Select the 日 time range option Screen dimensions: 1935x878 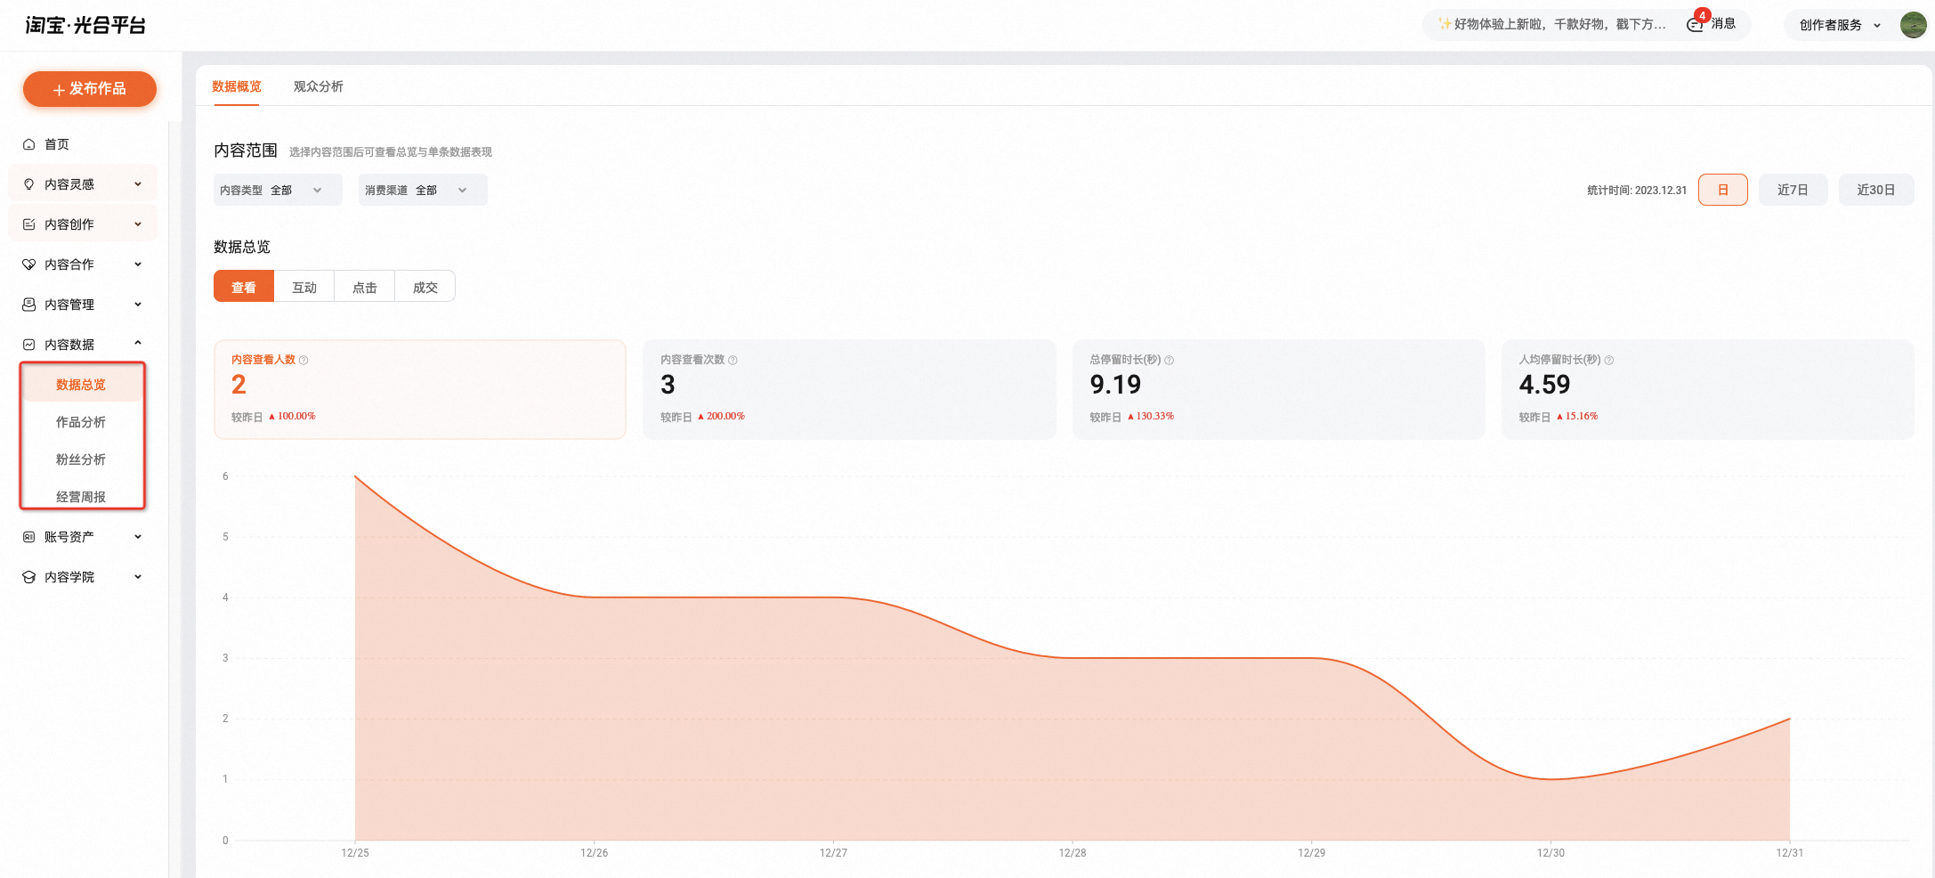1723,190
